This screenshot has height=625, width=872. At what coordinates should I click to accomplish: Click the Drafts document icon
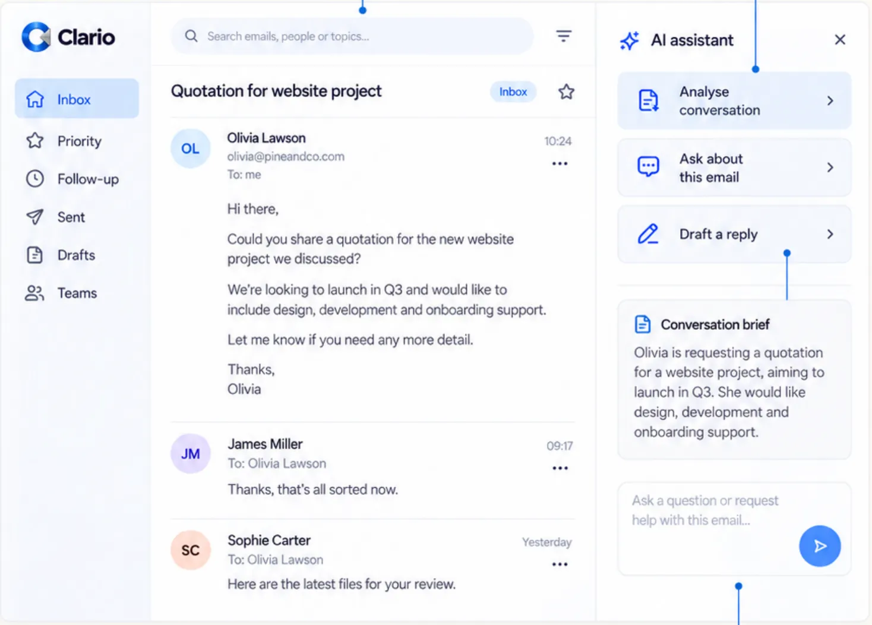coord(34,255)
